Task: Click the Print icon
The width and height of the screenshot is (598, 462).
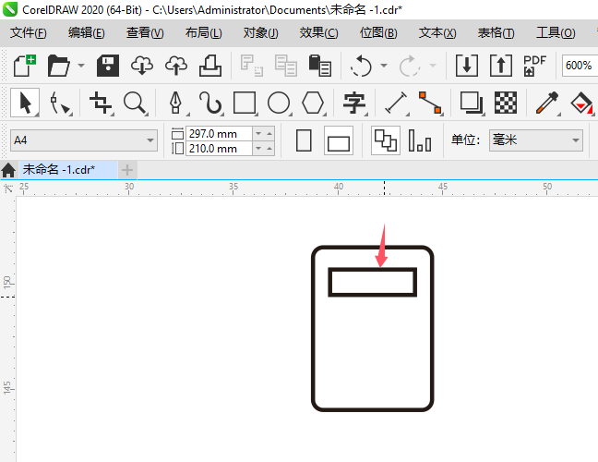Action: click(x=210, y=66)
